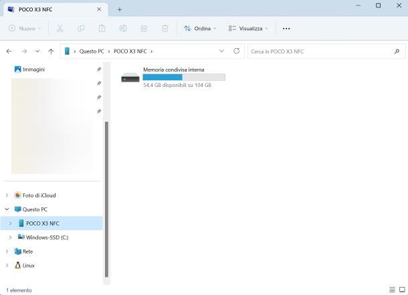Switch to large icons view
This screenshot has height=295, width=408.
click(x=402, y=290)
